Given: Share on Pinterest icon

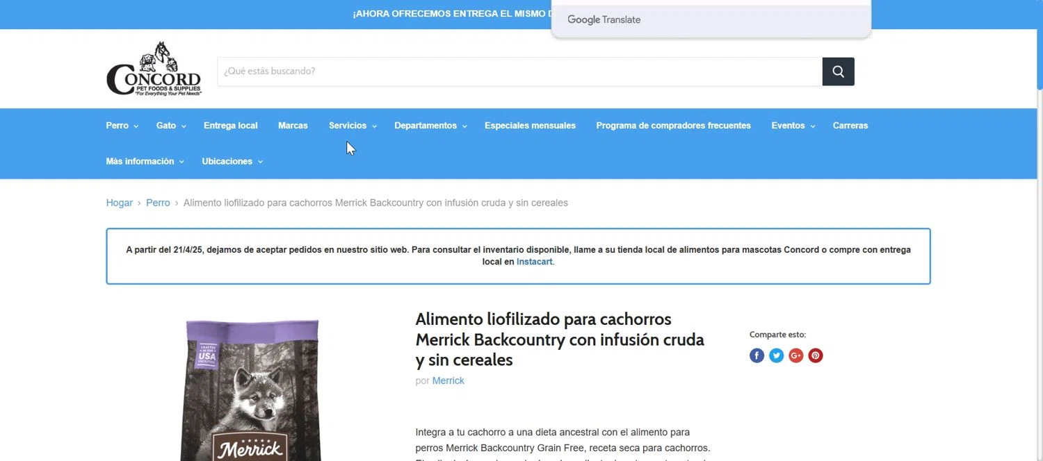Looking at the screenshot, I should pos(816,355).
